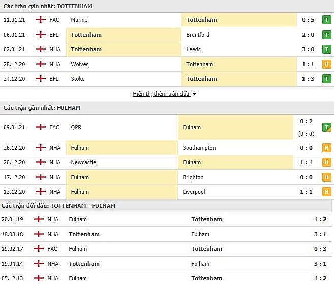Click the dropdown arrow next to 'Hiển thị thêm trận đấu'
The image size is (334, 284).
[x=194, y=94]
